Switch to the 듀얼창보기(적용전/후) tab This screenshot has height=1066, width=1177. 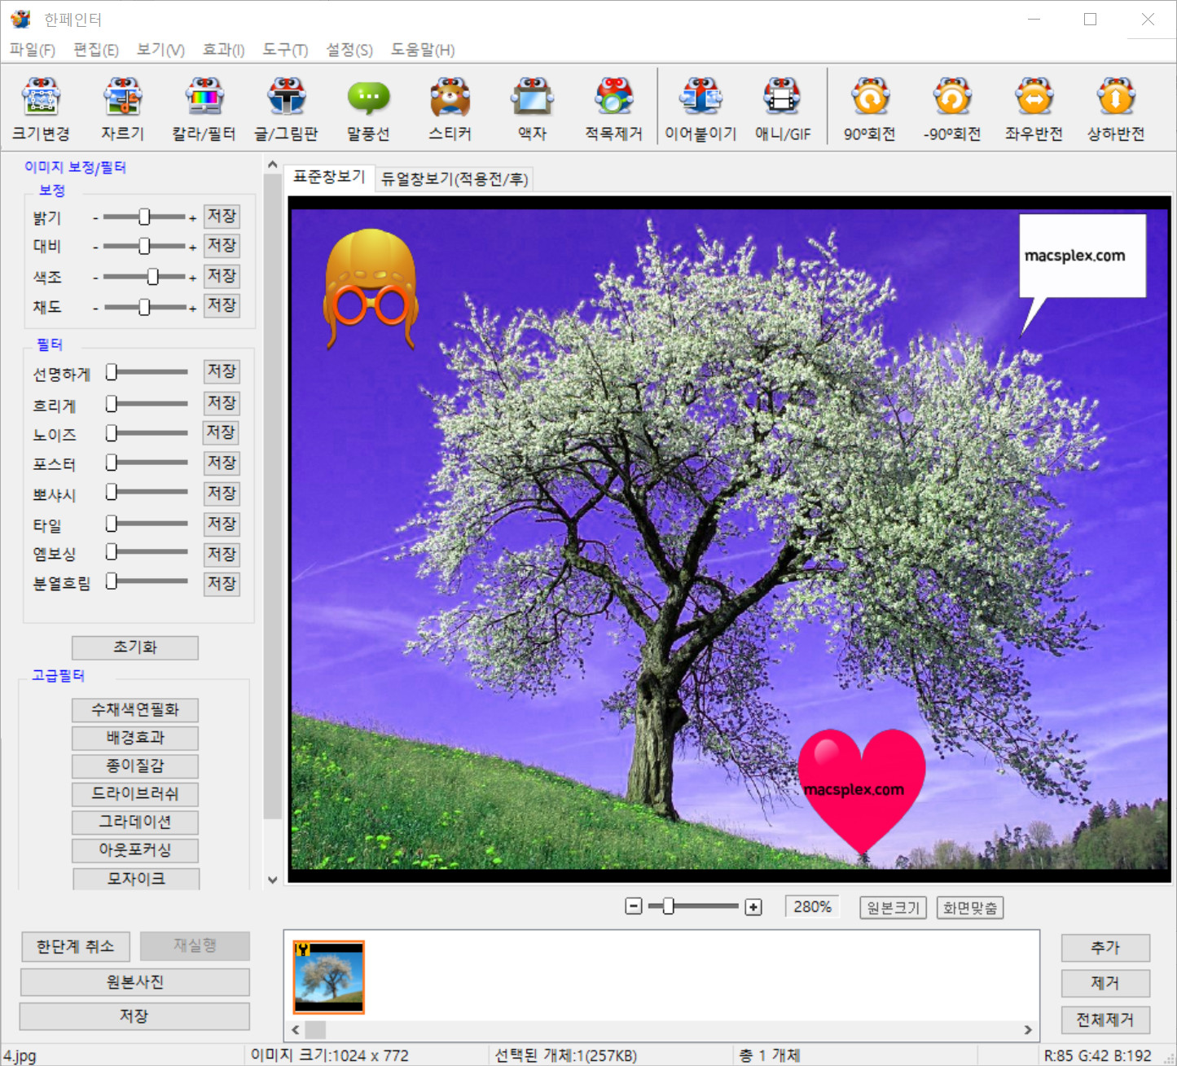pos(455,179)
